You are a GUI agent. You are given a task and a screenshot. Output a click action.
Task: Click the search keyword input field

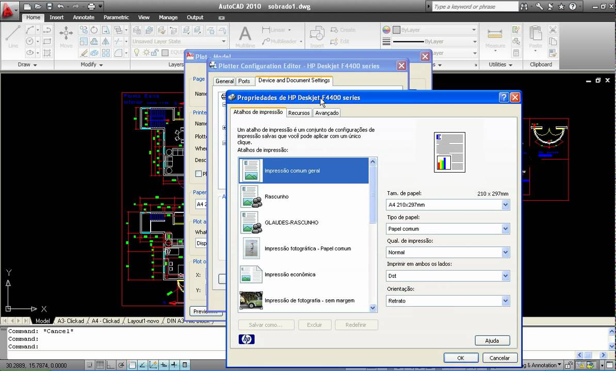pyautogui.click(x=475, y=6)
